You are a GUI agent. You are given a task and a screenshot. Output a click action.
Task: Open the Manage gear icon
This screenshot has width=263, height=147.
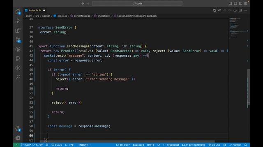coord(18,138)
